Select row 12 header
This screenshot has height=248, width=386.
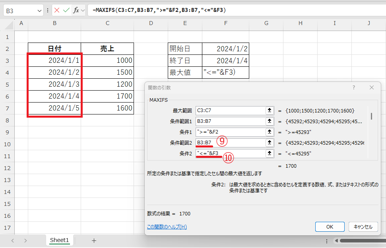8,168
